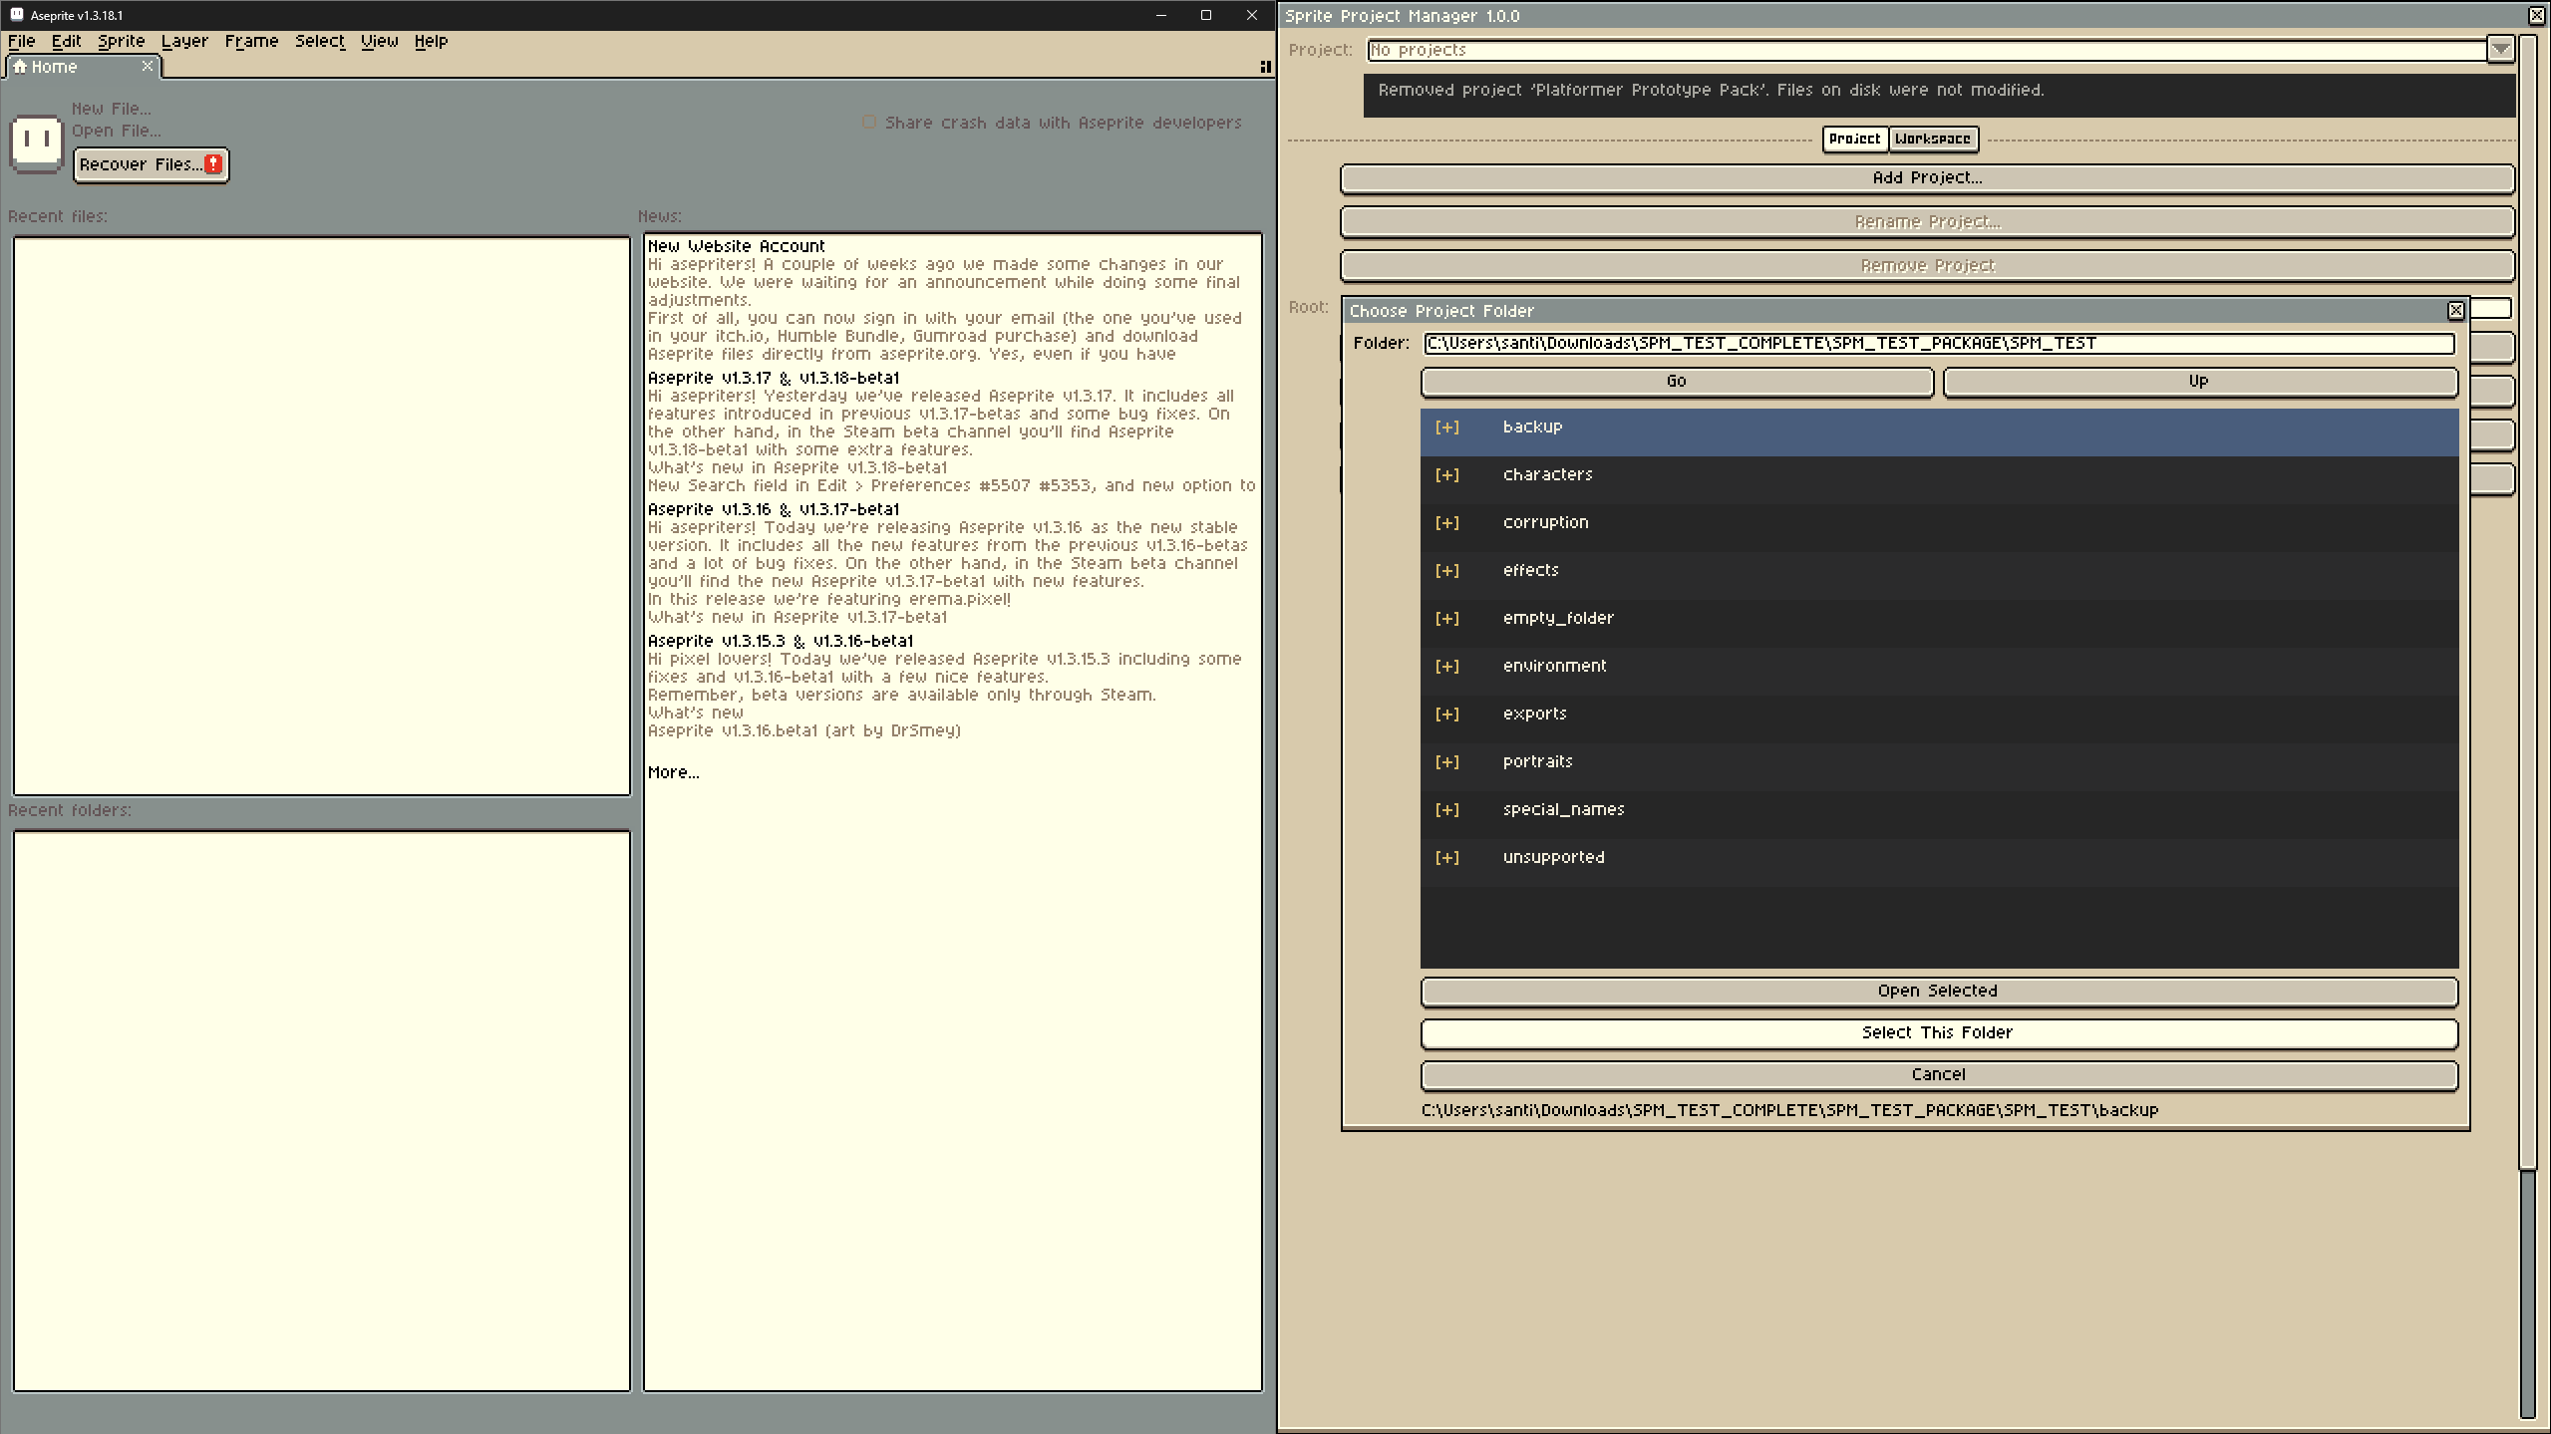Screen dimensions: 2551x1434
Task: Click Open Selected button
Action: pos(1938,992)
